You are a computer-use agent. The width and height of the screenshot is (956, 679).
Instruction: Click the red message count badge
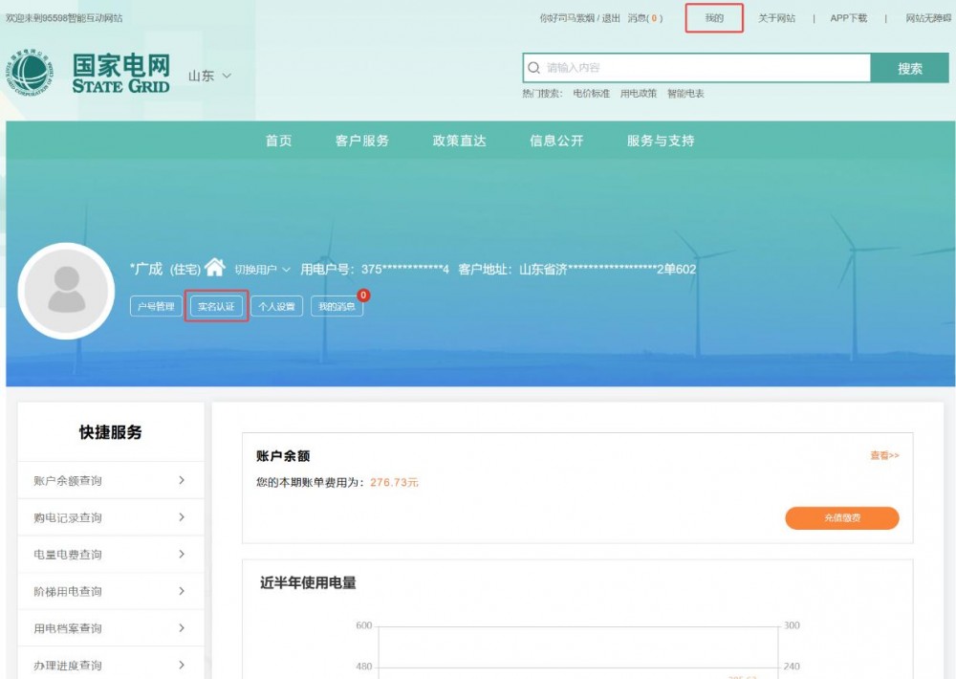point(363,296)
